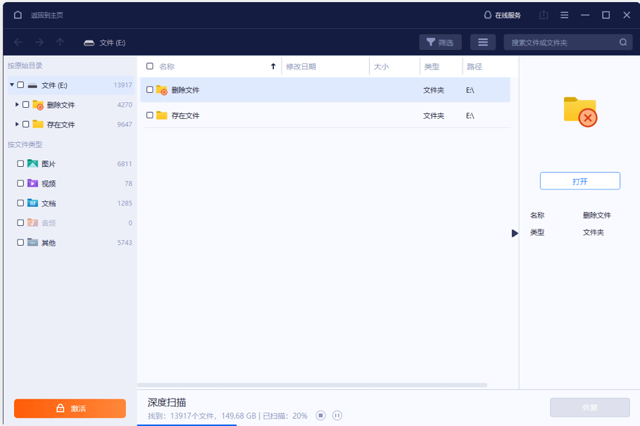Tick the 存在文件 row checkbox in list

[150, 115]
